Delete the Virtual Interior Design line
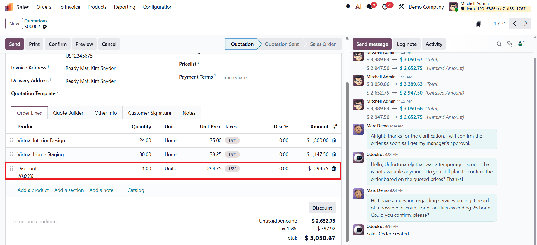The image size is (537, 245). point(334,140)
